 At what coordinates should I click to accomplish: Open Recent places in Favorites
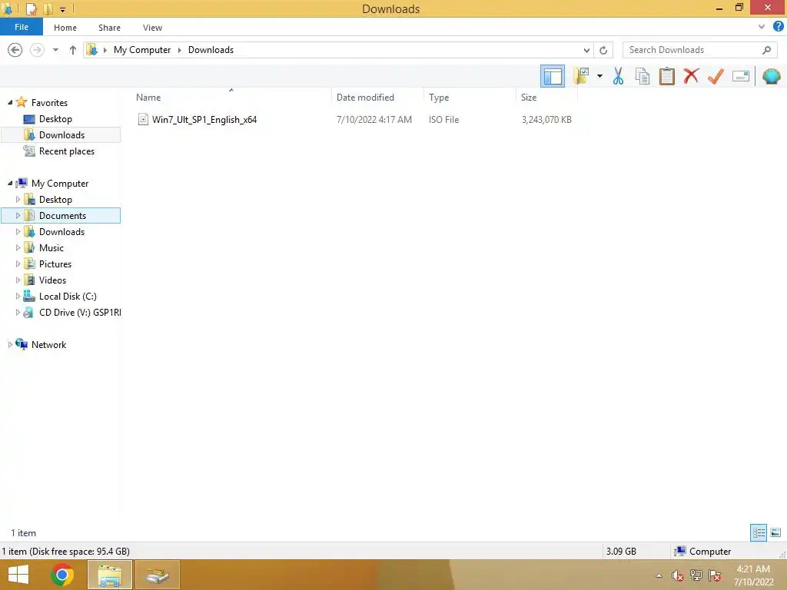67,151
